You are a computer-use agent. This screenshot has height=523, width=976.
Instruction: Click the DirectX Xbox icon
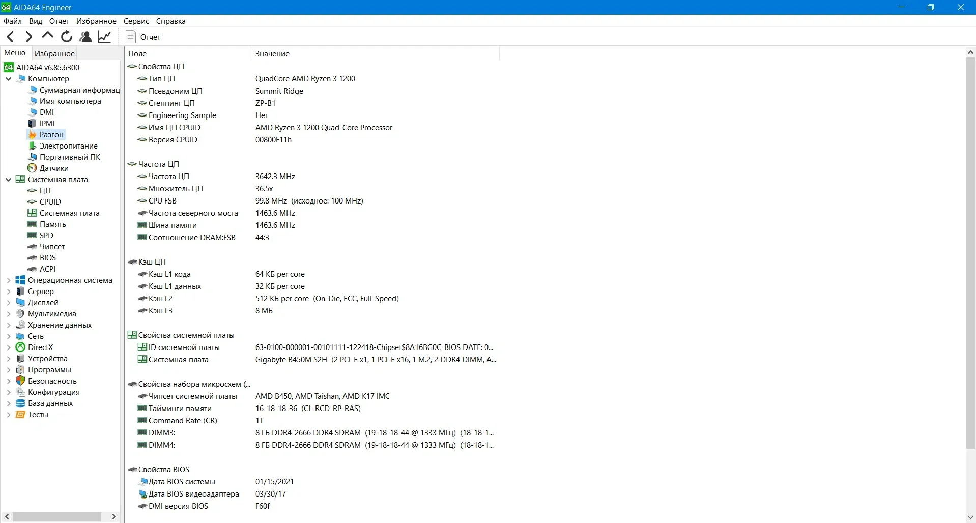point(20,347)
